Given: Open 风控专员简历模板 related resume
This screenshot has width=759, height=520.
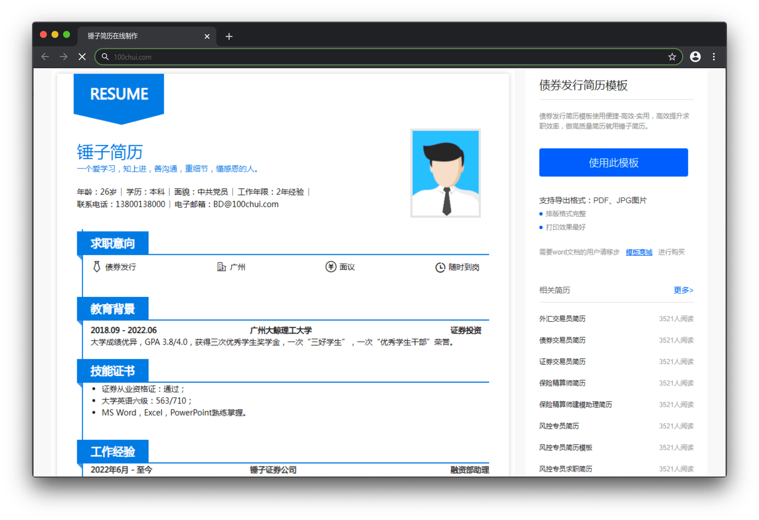Looking at the screenshot, I should pyautogui.click(x=565, y=447).
